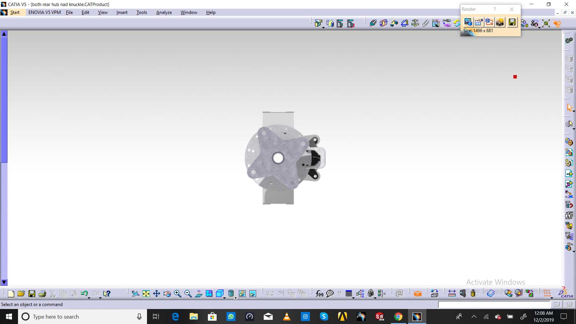Open the Capture camera icon

point(418,294)
